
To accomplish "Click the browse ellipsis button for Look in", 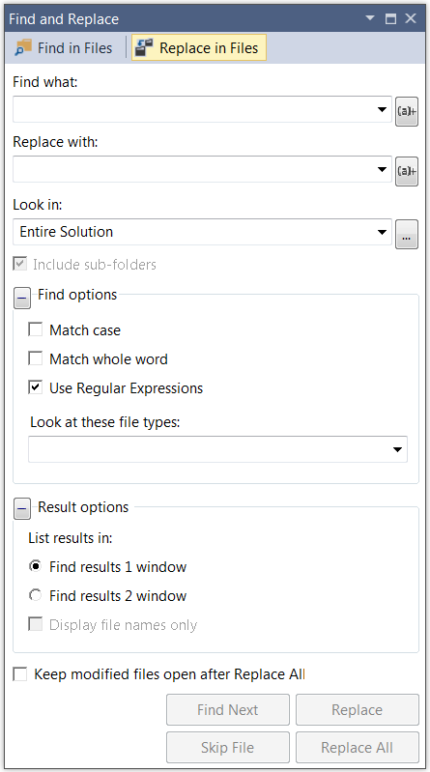I will pos(407,235).
